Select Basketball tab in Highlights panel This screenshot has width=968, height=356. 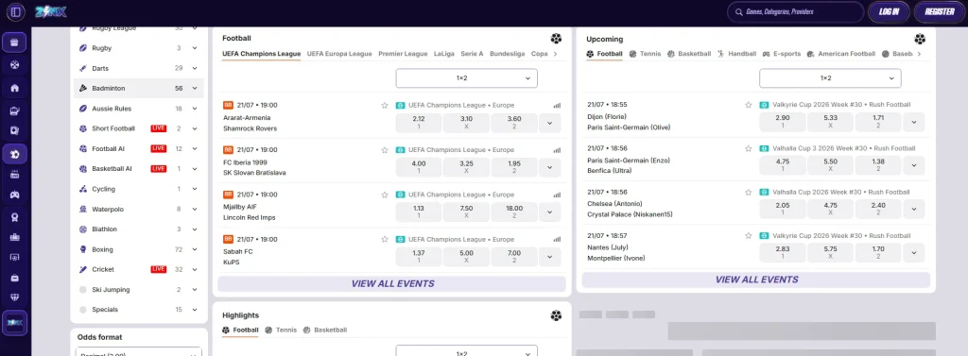325,331
